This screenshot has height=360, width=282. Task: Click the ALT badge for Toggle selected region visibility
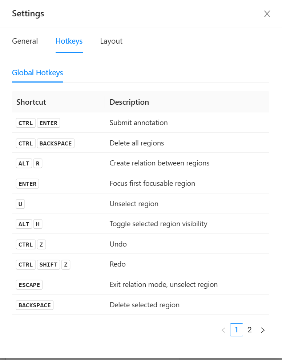coord(24,224)
